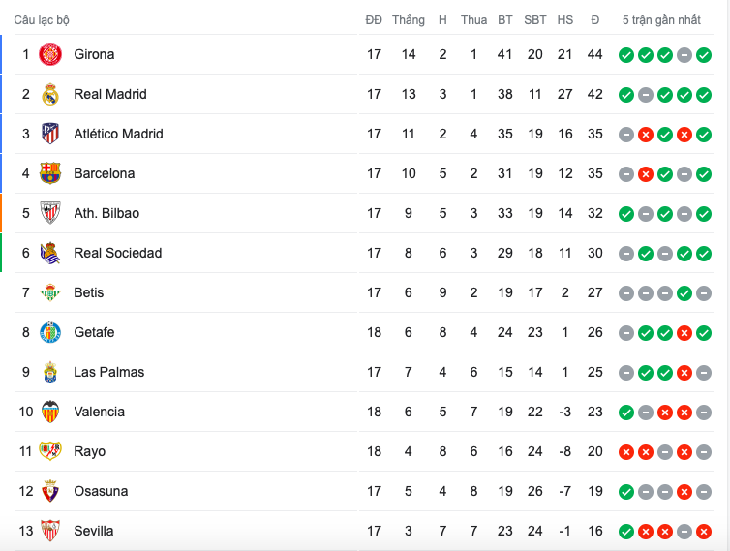This screenshot has height=551, width=730.
Task: Select the Rayo table row name
Action: coord(89,451)
